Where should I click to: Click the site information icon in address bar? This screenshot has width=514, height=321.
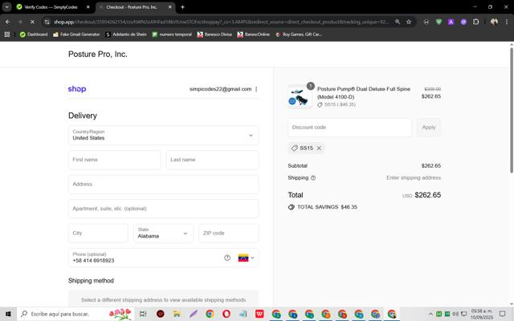coord(47,22)
